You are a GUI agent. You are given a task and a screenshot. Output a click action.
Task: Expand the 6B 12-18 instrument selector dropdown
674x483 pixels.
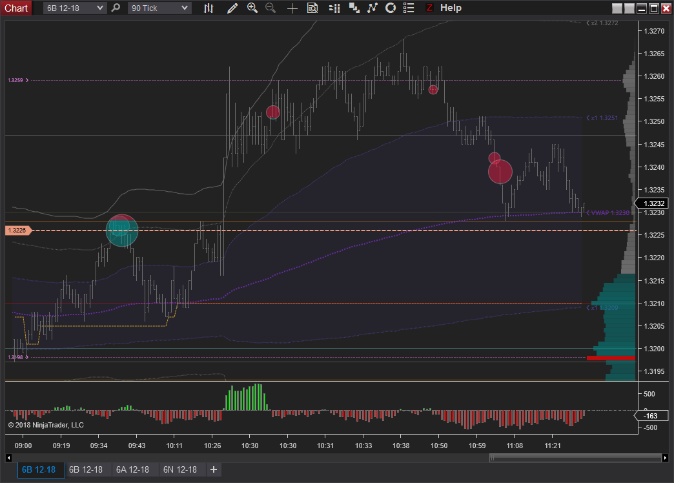(75, 8)
